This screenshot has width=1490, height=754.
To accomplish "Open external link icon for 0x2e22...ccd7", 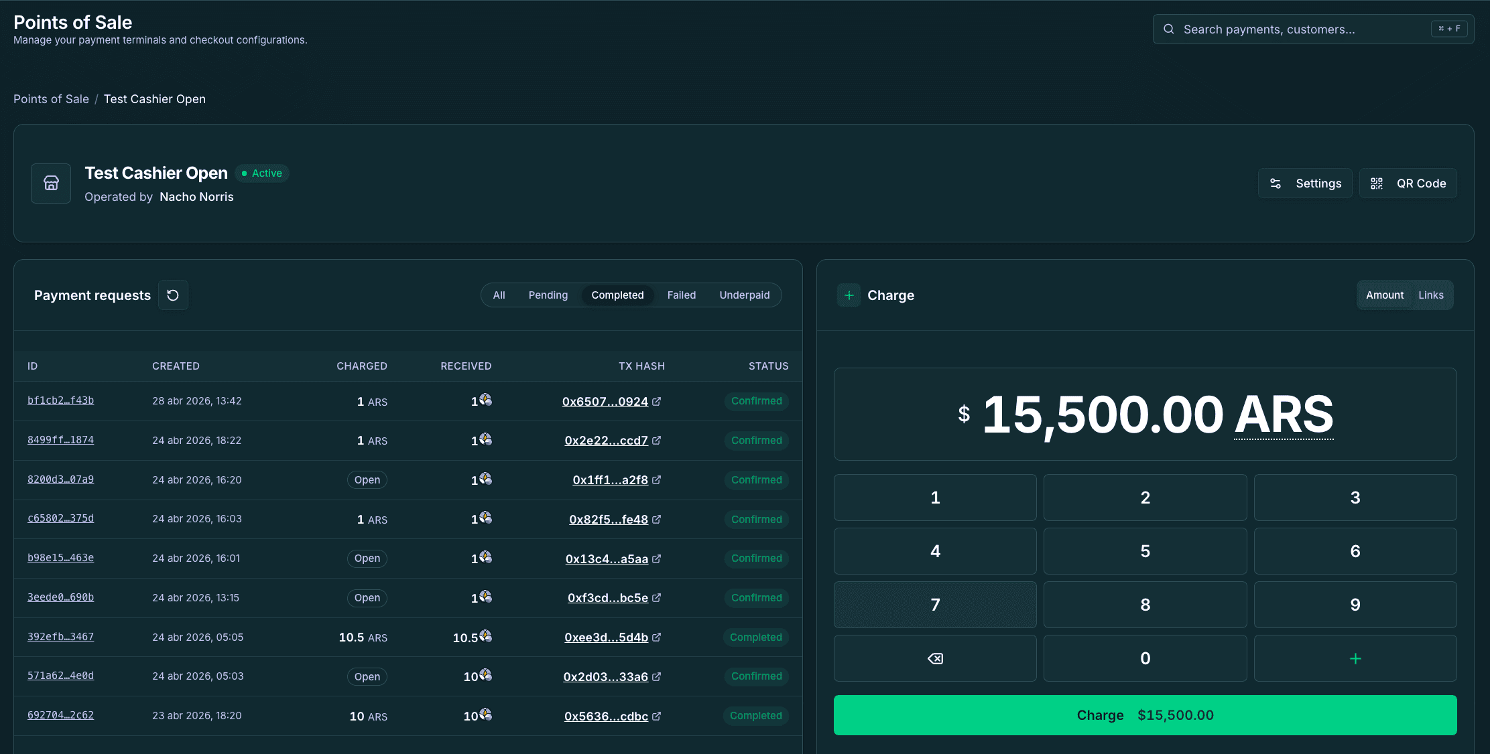I will pyautogui.click(x=657, y=441).
